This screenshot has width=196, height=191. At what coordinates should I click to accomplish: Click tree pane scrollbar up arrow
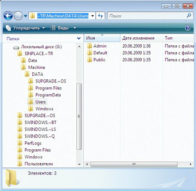click(79, 47)
